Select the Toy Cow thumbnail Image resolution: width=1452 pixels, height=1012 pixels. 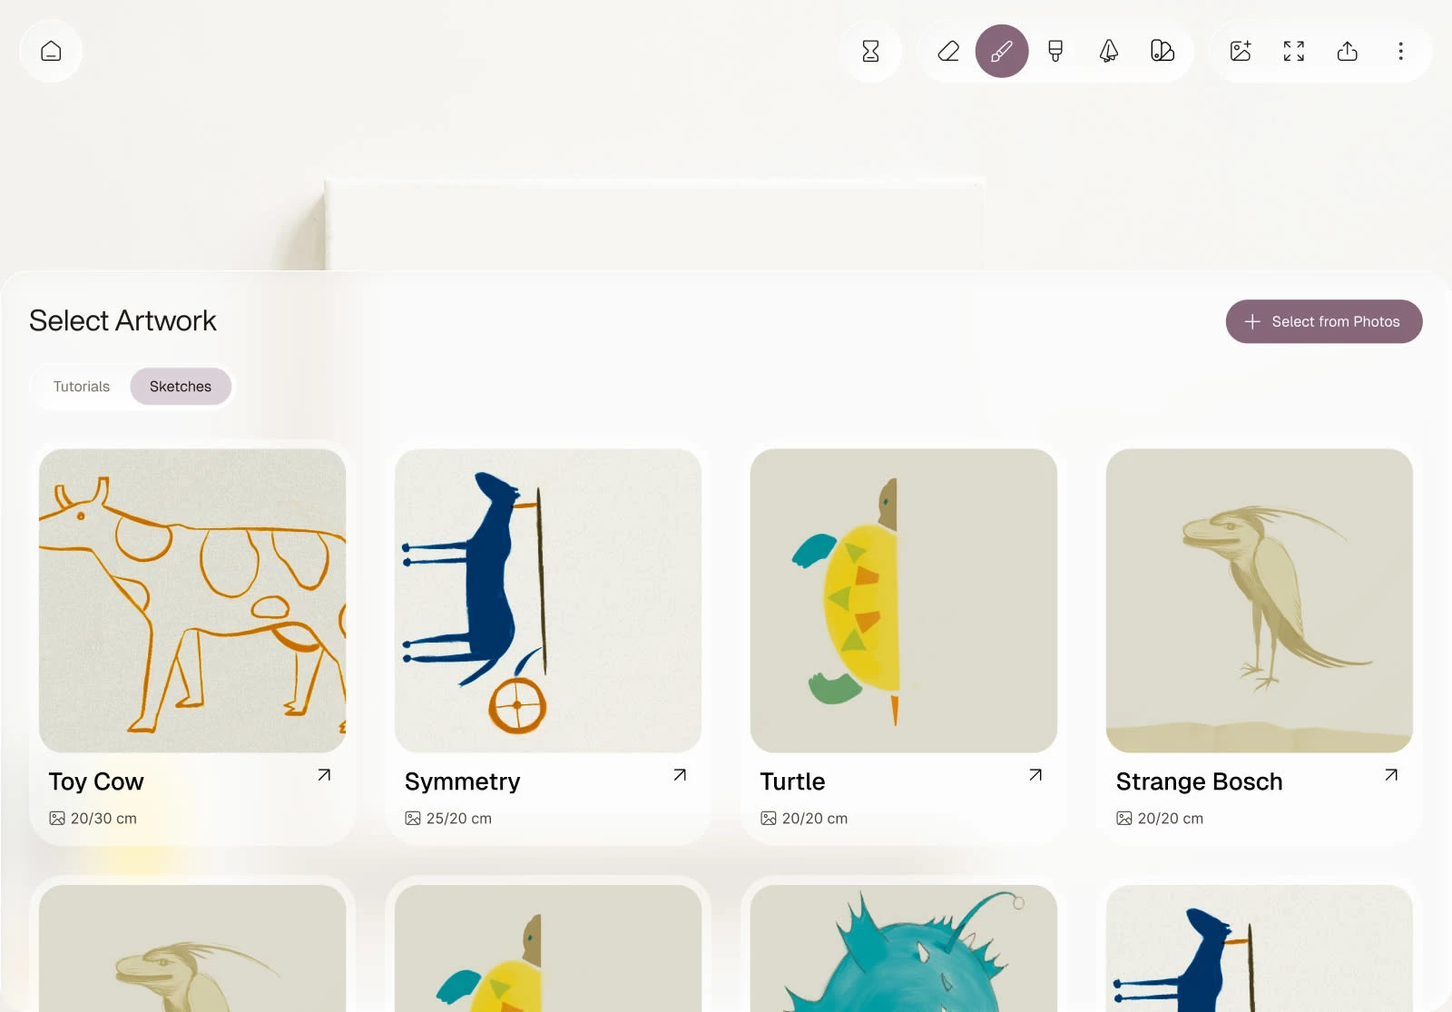point(192,601)
